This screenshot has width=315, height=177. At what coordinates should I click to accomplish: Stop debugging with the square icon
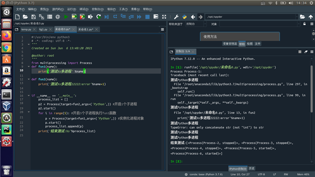(x=148, y=17)
